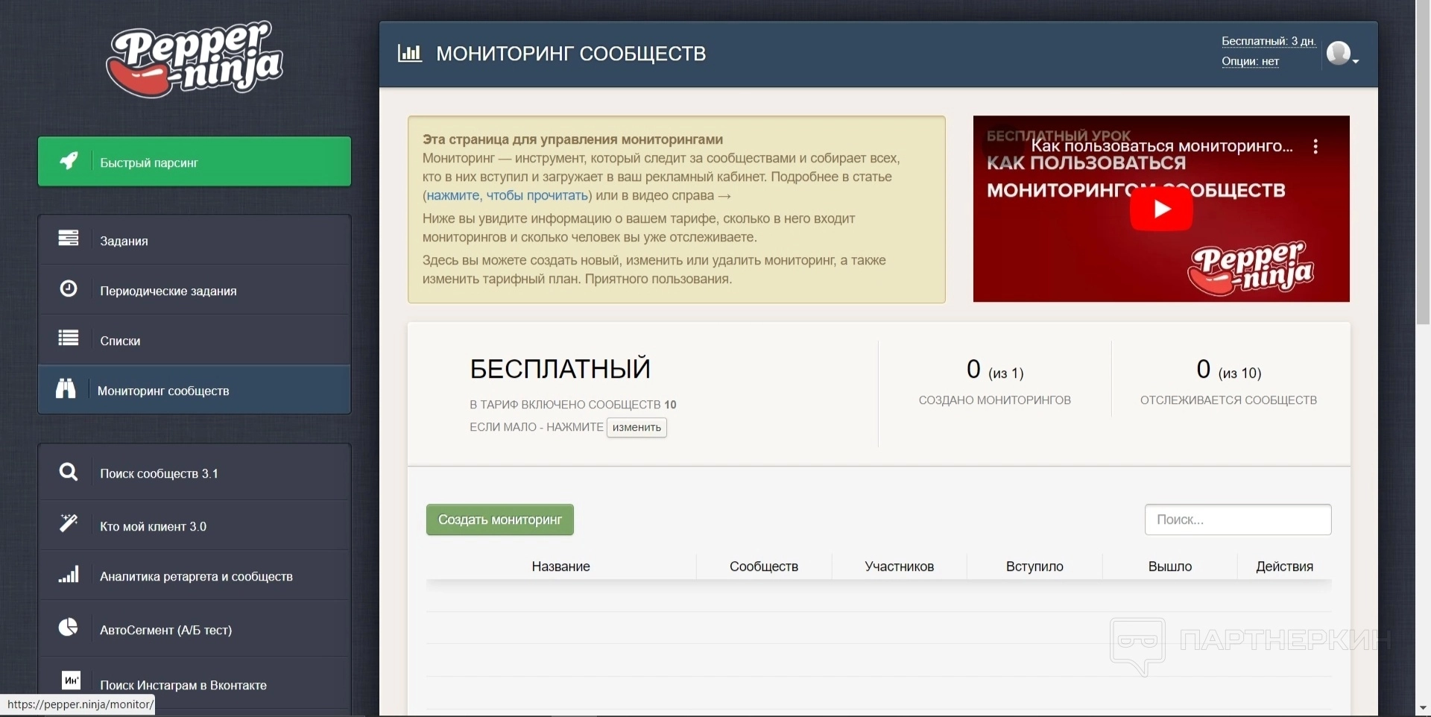Sort by the Вышло column header
The image size is (1431, 717).
coord(1170,566)
